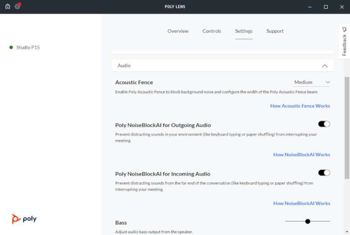Close the Poly Lens window
The width and height of the screenshot is (350, 235).
(342, 7)
